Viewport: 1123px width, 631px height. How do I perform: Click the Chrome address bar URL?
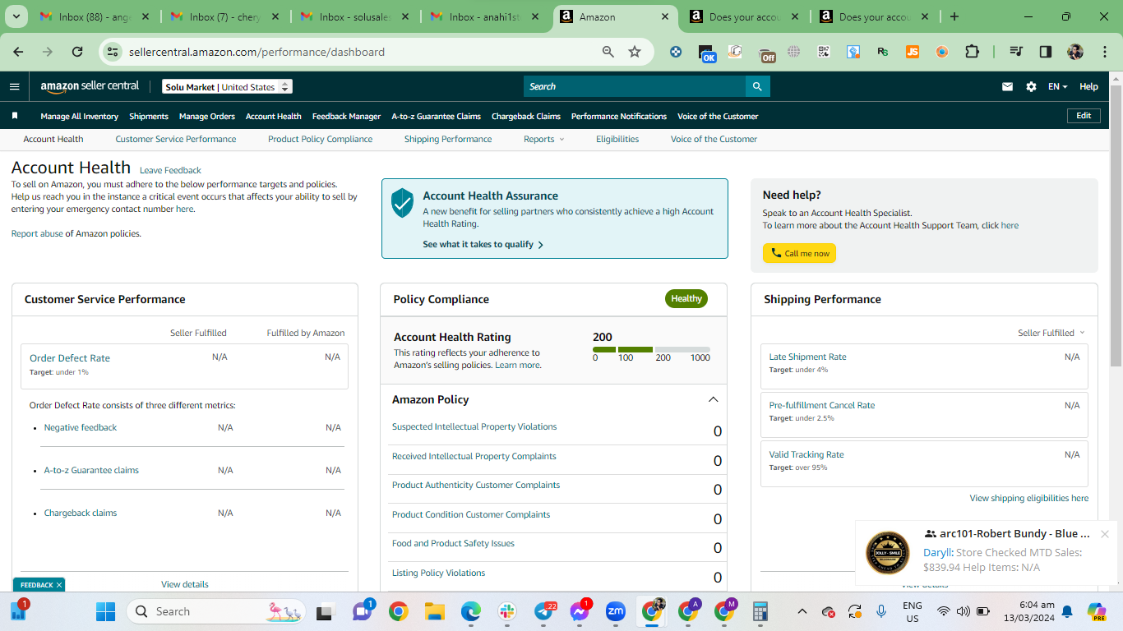(256, 52)
